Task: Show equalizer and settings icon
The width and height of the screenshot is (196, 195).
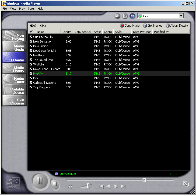Action: tap(117, 16)
